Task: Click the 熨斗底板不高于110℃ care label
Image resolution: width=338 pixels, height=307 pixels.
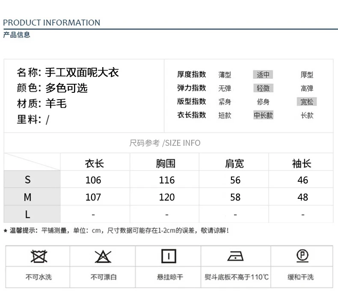Action: point(237,277)
